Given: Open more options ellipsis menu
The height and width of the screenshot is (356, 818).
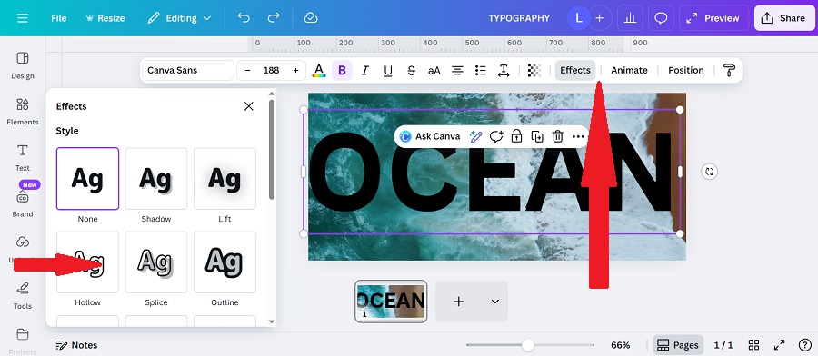Looking at the screenshot, I should coord(578,136).
